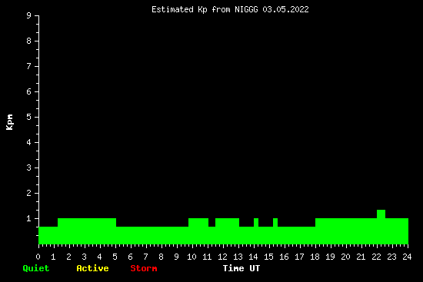This screenshot has width=423, height=282.
Task: Click the narrow green bar at hour 14
Action: (256, 231)
